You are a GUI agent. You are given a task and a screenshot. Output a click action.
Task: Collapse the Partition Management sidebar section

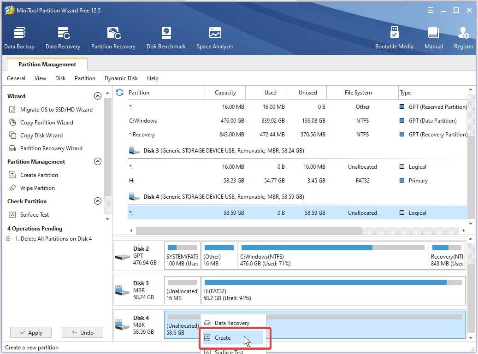click(x=97, y=162)
